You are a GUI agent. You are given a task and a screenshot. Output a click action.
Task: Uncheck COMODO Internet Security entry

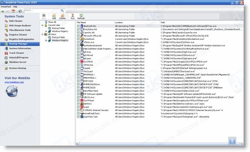pos(78,110)
